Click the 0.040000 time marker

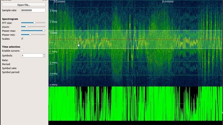[x=168, y=1]
